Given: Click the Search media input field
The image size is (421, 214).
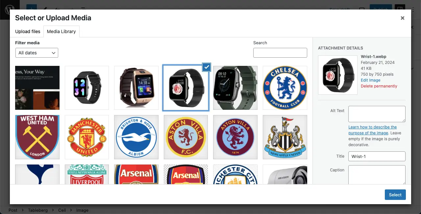Looking at the screenshot, I should click(280, 53).
